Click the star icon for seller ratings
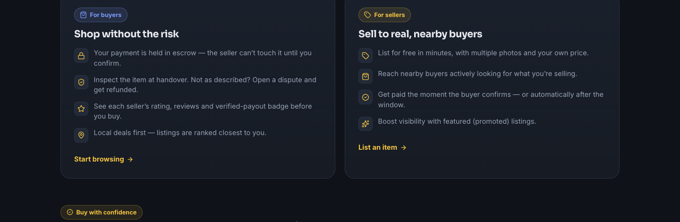The height and width of the screenshot is (222, 680). tap(81, 109)
